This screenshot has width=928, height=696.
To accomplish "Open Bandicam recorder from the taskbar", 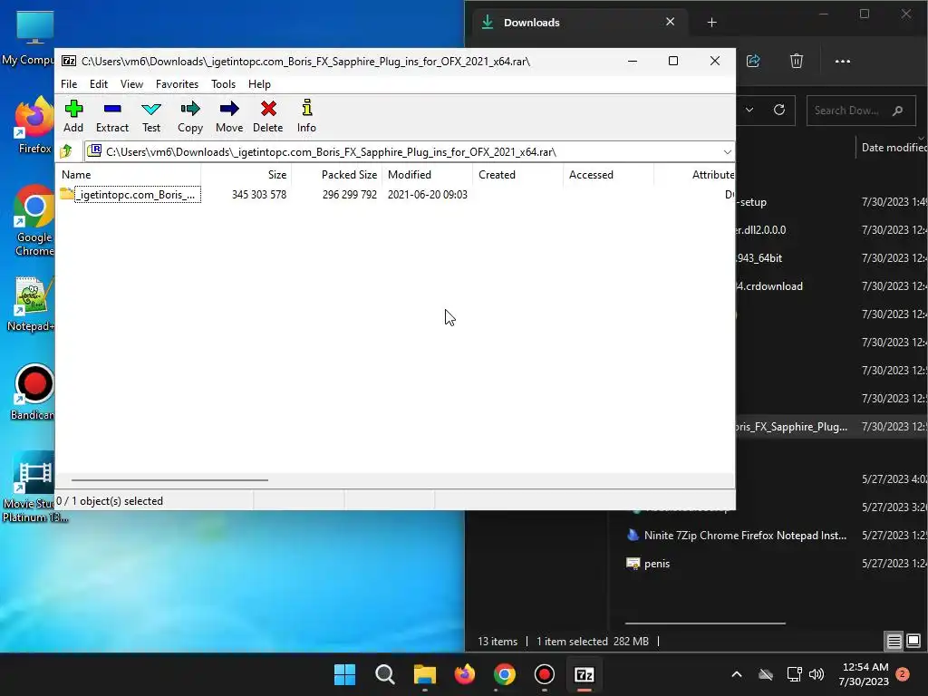I will pyautogui.click(x=544, y=674).
